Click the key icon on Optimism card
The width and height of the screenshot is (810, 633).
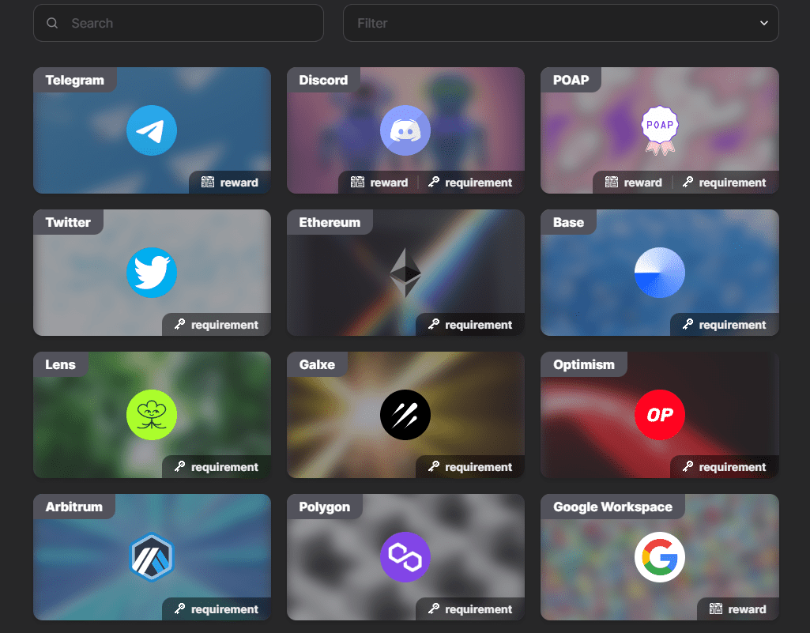(x=688, y=466)
